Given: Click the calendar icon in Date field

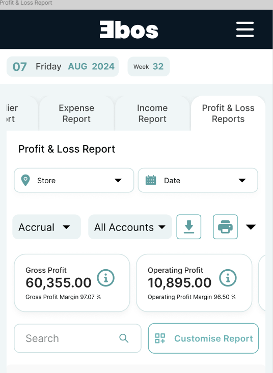Looking at the screenshot, I should click(x=151, y=180).
